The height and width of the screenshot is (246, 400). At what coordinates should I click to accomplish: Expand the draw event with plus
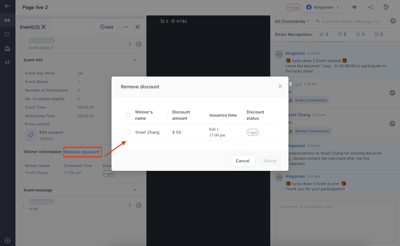[x=23, y=205]
